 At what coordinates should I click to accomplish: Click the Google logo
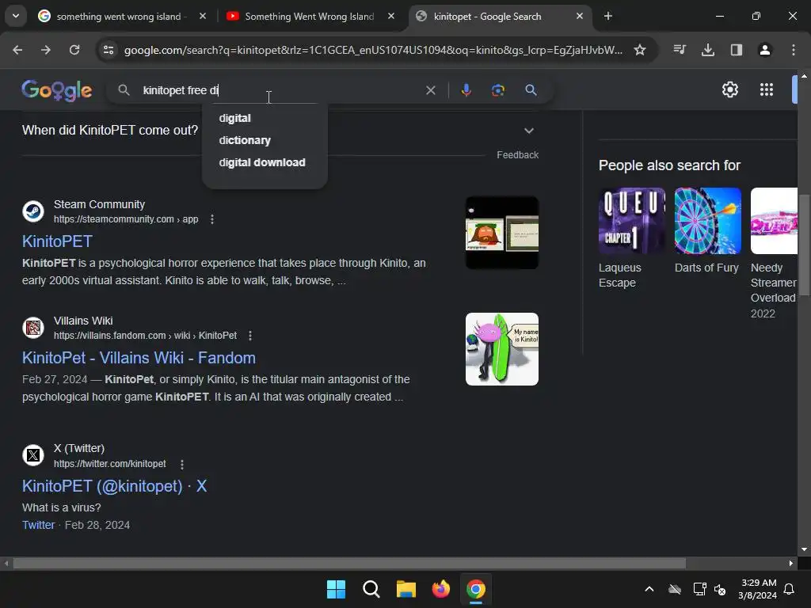point(57,90)
